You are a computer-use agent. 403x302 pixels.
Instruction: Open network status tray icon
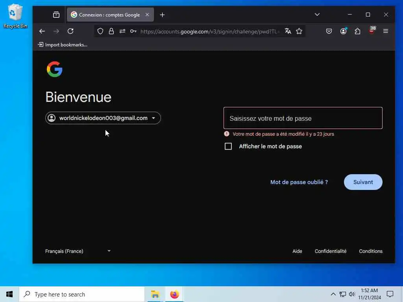pyautogui.click(x=343, y=294)
